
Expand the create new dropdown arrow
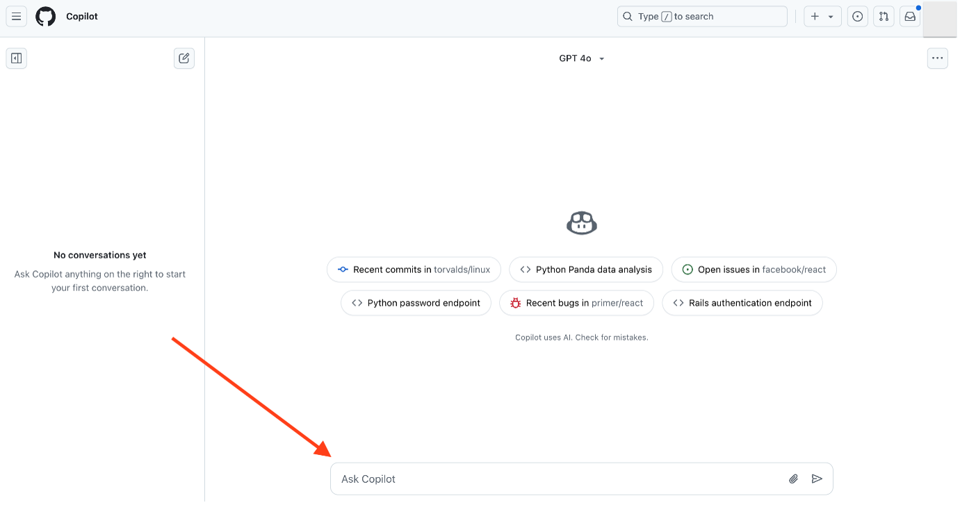point(831,17)
